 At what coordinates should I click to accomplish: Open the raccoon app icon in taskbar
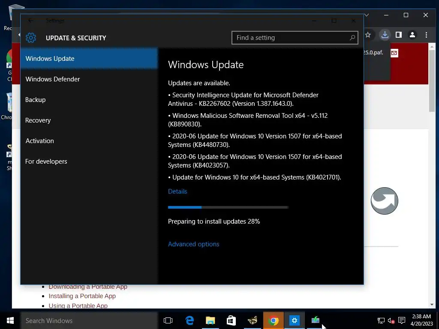point(252,320)
